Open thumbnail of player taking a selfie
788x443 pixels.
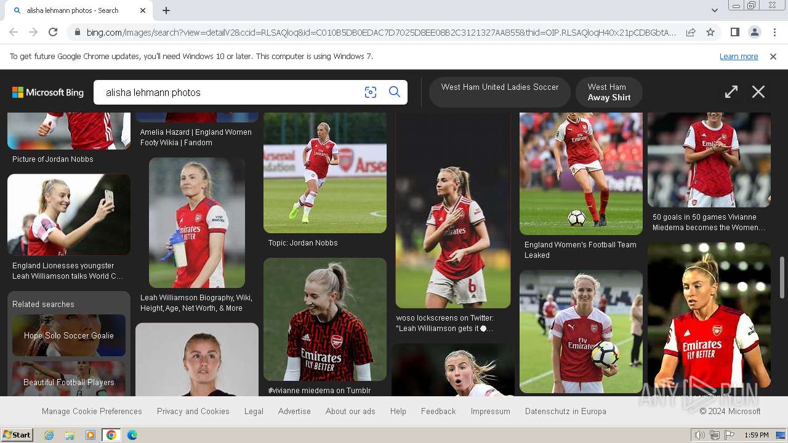click(69, 215)
